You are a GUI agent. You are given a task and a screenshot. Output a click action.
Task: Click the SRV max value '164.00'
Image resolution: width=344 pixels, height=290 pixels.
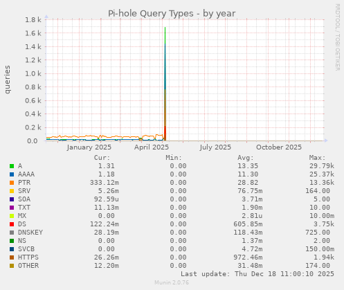318,191
